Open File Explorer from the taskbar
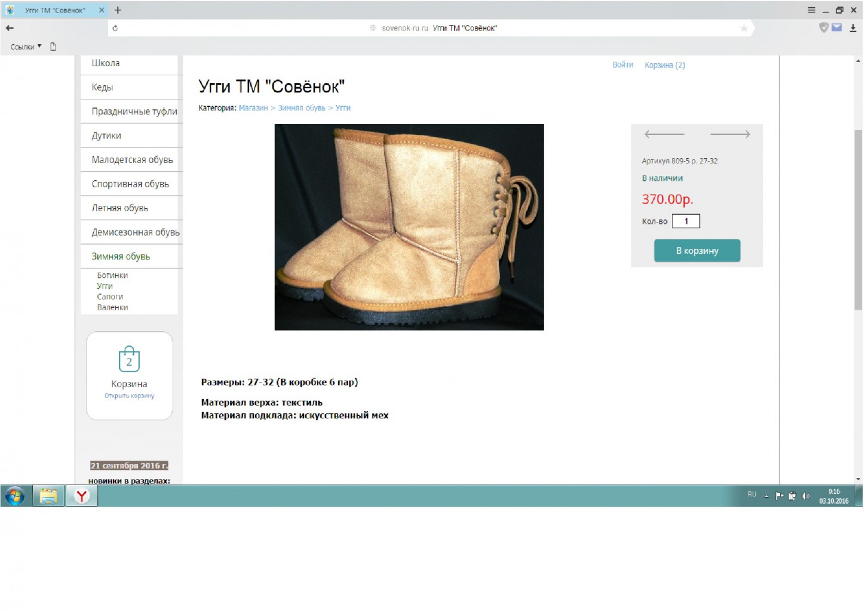The image size is (865, 611). click(x=48, y=496)
